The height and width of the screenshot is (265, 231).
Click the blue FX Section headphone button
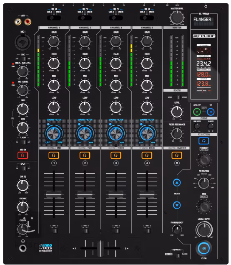203,141
